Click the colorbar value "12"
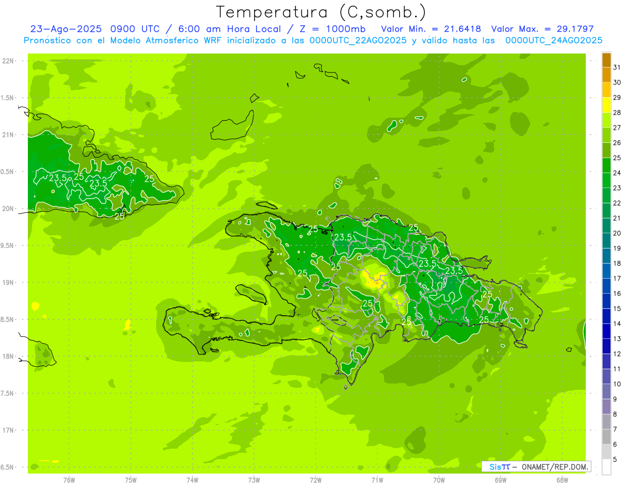Screen dimensions: 631x487 (x=617, y=354)
